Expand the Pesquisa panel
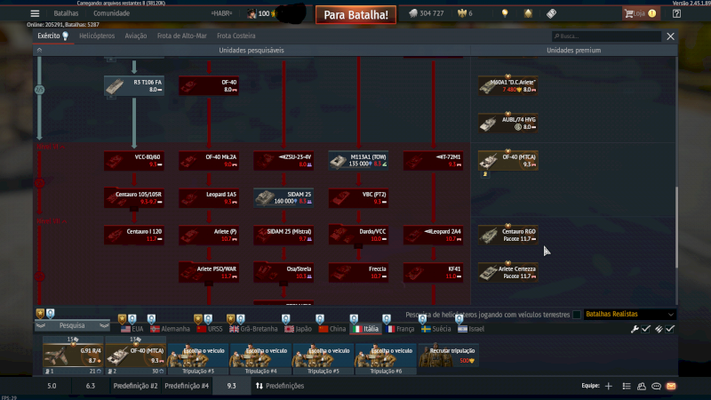The height and width of the screenshot is (400, 711). pyautogui.click(x=71, y=326)
